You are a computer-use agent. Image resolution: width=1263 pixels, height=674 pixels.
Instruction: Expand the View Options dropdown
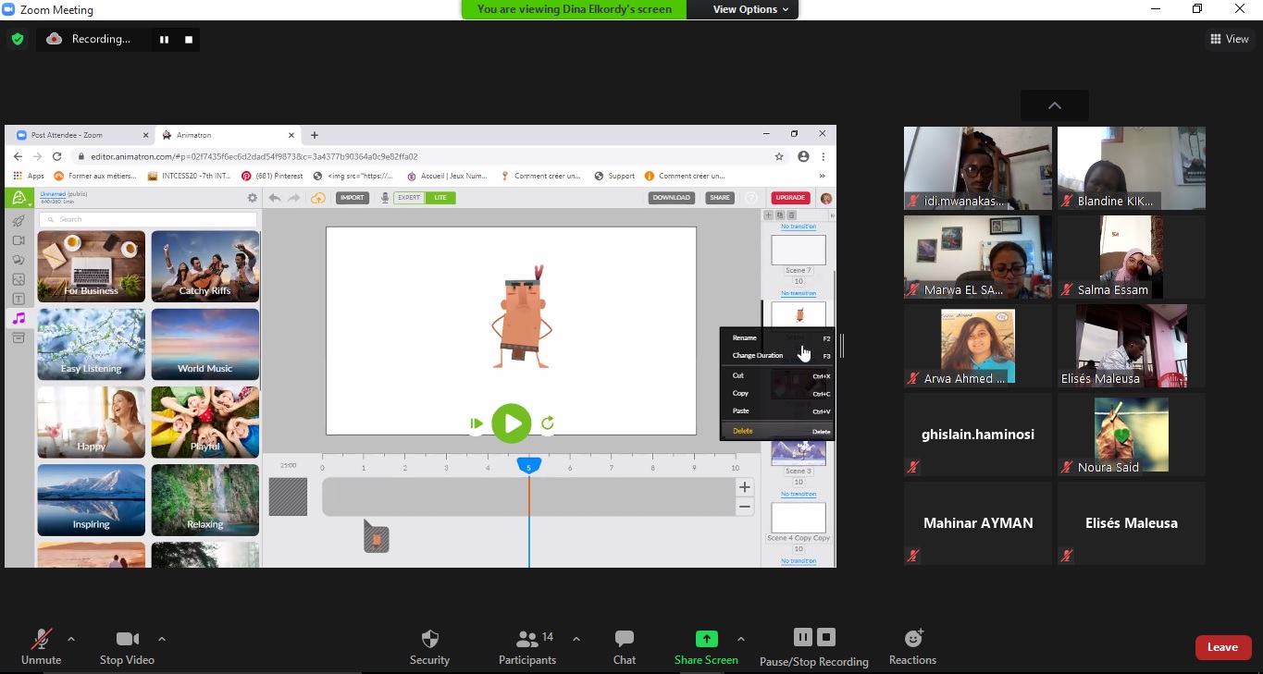[750, 9]
